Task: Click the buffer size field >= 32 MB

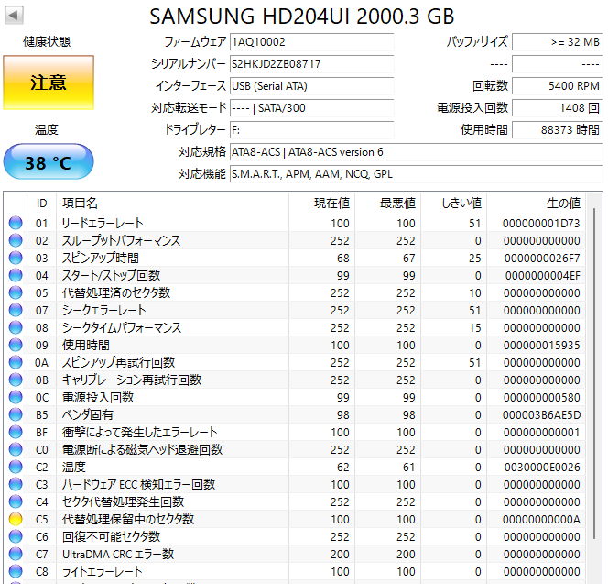Action: point(558,42)
